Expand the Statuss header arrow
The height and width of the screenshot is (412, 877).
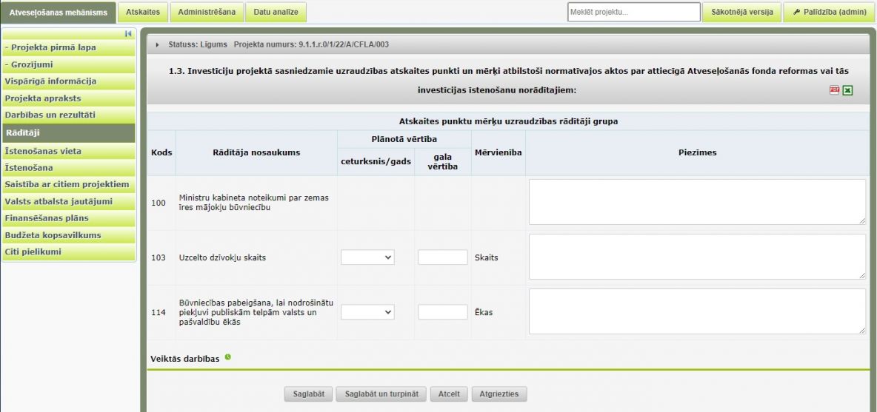(158, 44)
